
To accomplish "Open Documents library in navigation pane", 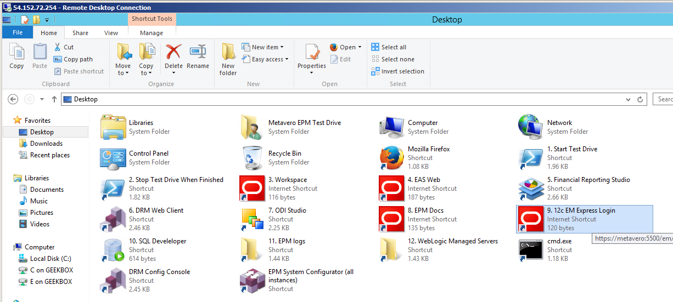I will pyautogui.click(x=42, y=190).
